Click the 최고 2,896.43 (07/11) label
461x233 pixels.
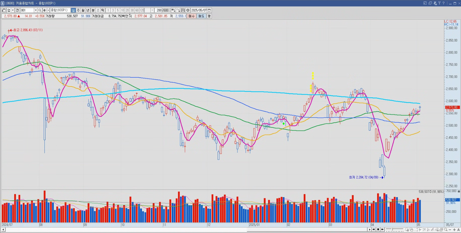[28, 30]
